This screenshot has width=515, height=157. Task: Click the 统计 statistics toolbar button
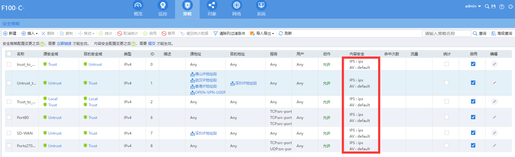[106, 33]
